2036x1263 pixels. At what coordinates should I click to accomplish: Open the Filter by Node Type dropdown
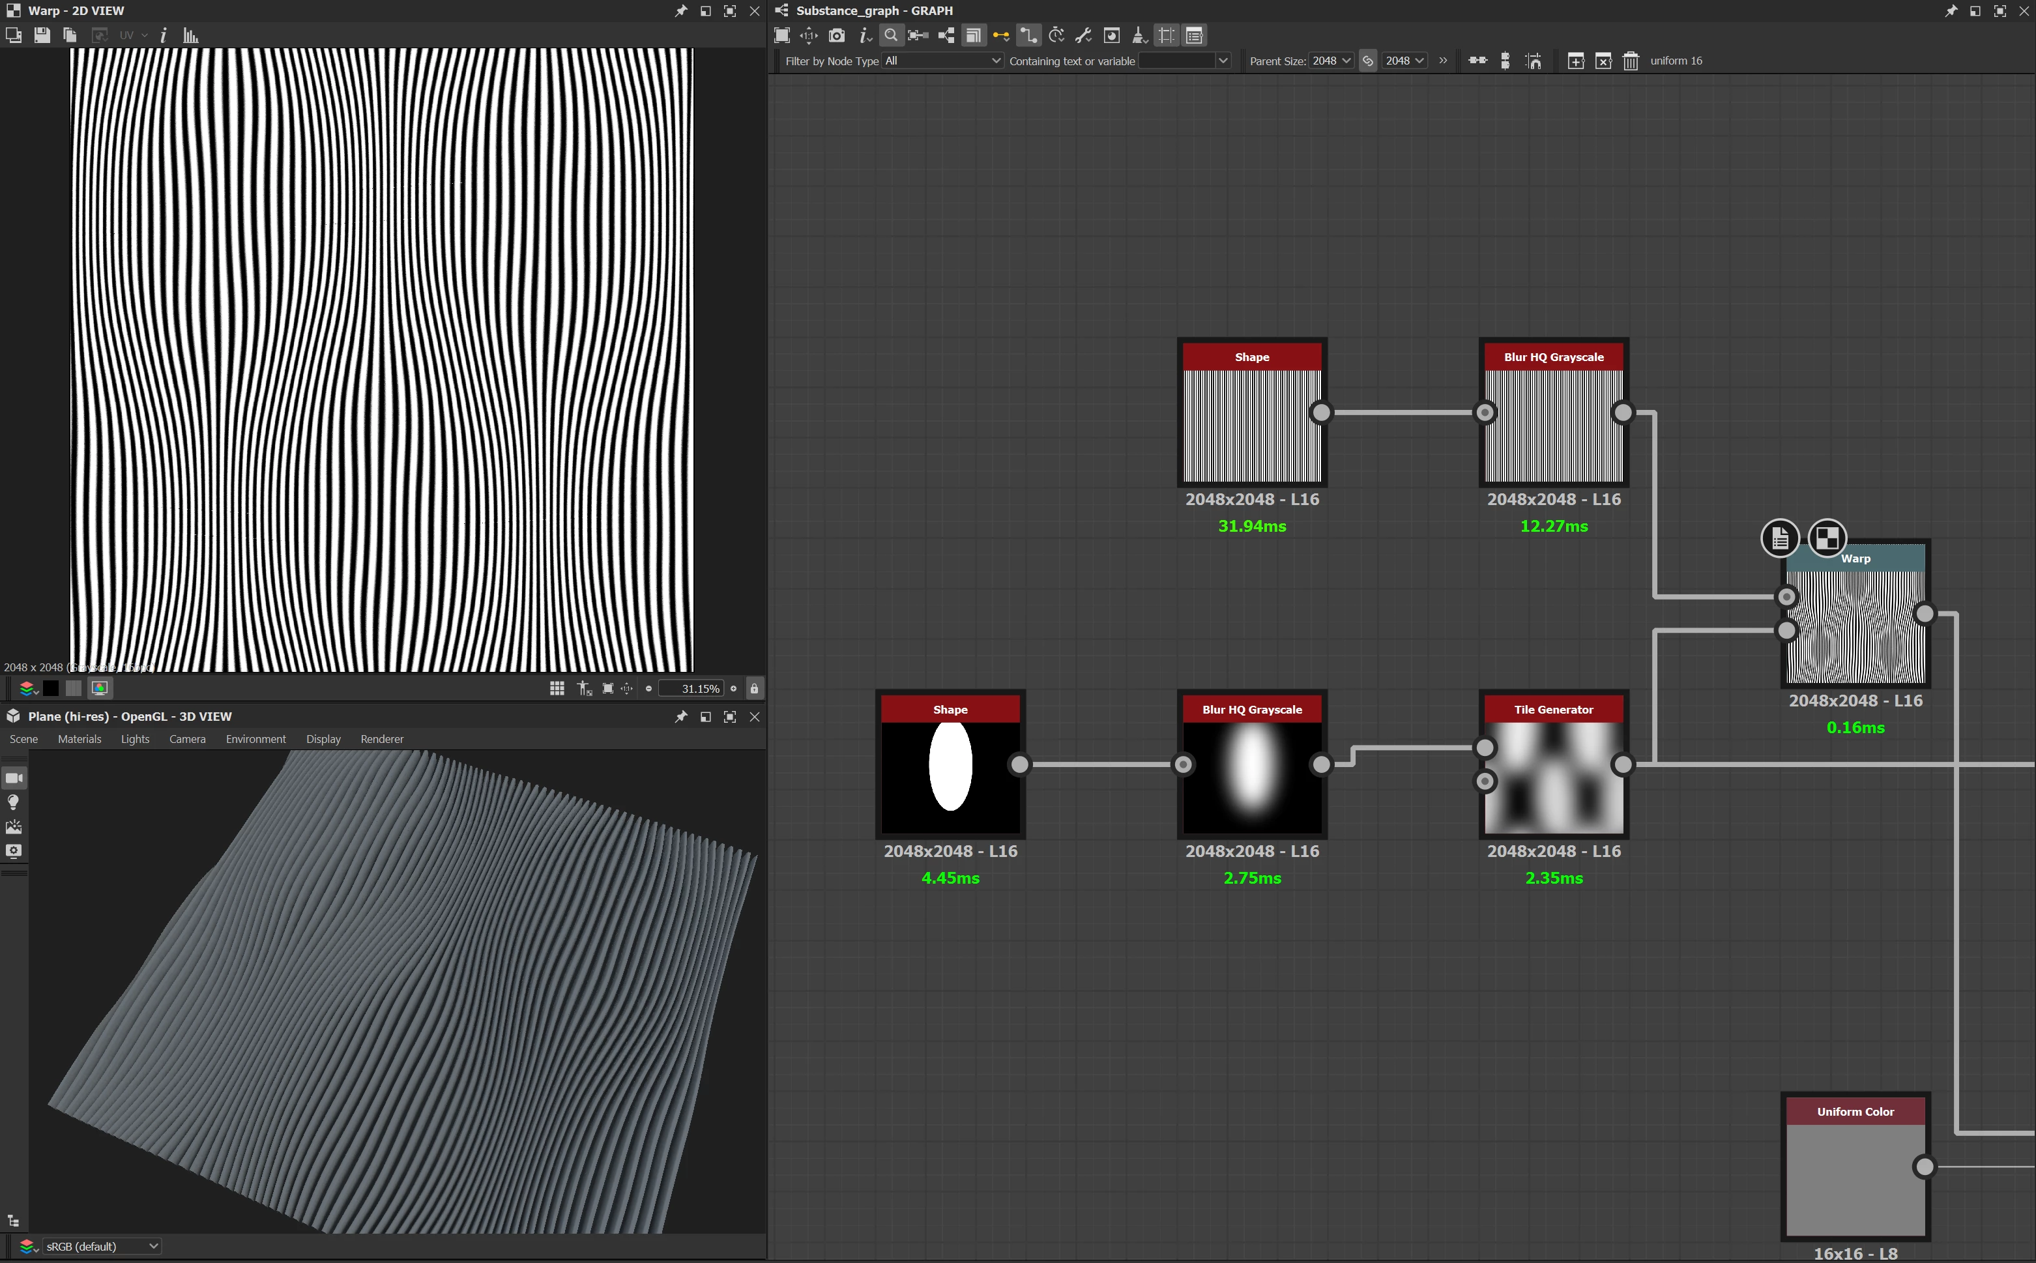click(x=943, y=61)
